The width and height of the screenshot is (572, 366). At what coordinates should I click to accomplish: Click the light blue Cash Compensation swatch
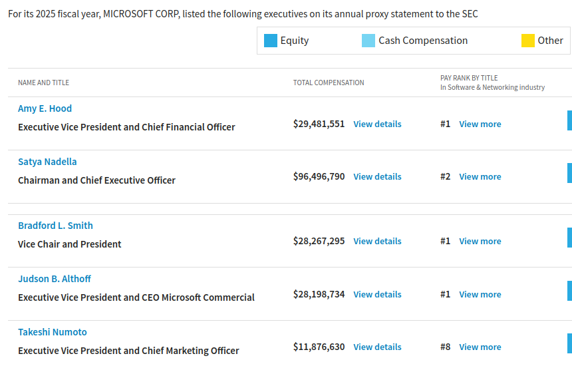click(x=368, y=41)
